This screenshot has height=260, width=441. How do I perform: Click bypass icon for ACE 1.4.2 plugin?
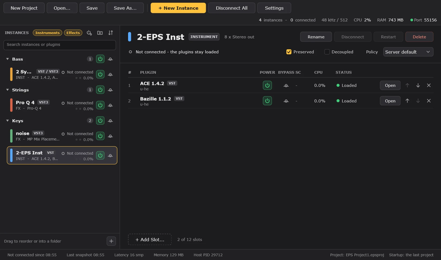286,86
